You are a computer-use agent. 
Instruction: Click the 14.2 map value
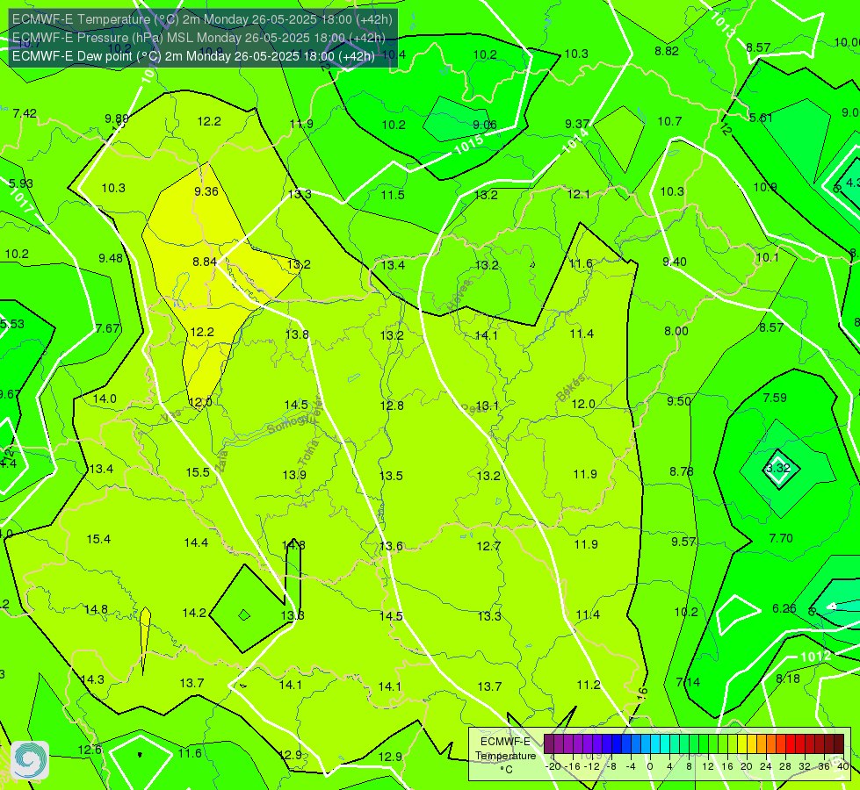pyautogui.click(x=194, y=613)
